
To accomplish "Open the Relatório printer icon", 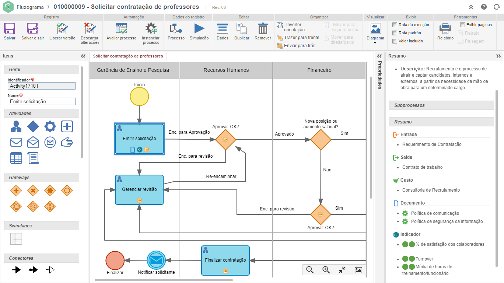I will pyautogui.click(x=445, y=29).
